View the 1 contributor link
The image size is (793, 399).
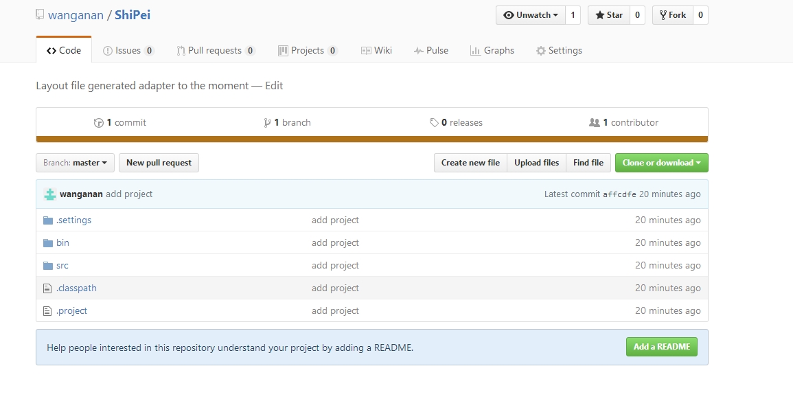pyautogui.click(x=623, y=122)
